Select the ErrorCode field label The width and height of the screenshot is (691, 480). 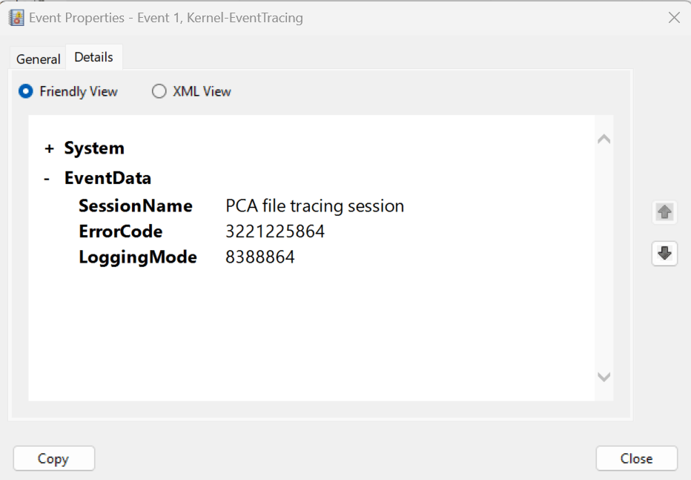click(121, 231)
